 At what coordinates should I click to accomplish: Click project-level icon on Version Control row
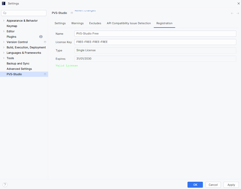click(x=45, y=42)
